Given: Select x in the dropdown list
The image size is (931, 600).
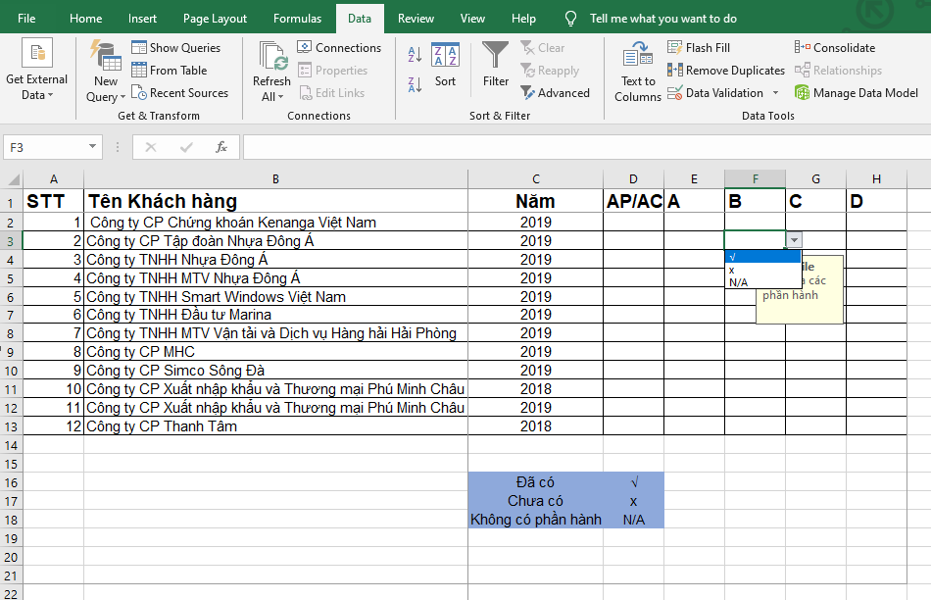Looking at the screenshot, I should point(733,270).
